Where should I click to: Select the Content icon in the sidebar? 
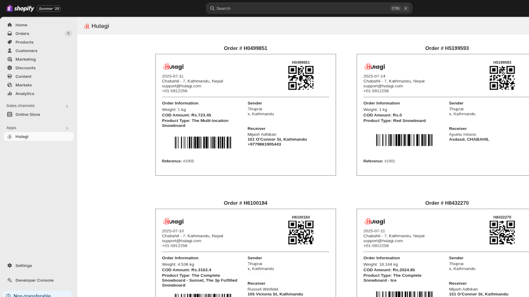(x=10, y=76)
